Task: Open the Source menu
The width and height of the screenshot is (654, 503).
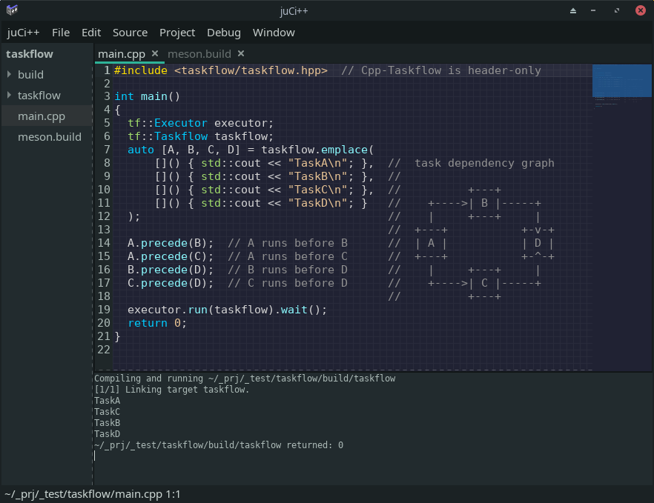Action: [131, 33]
